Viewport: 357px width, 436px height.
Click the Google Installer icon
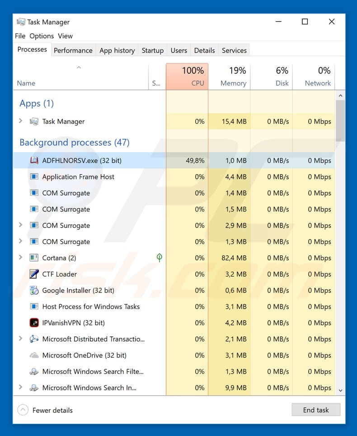tap(34, 290)
